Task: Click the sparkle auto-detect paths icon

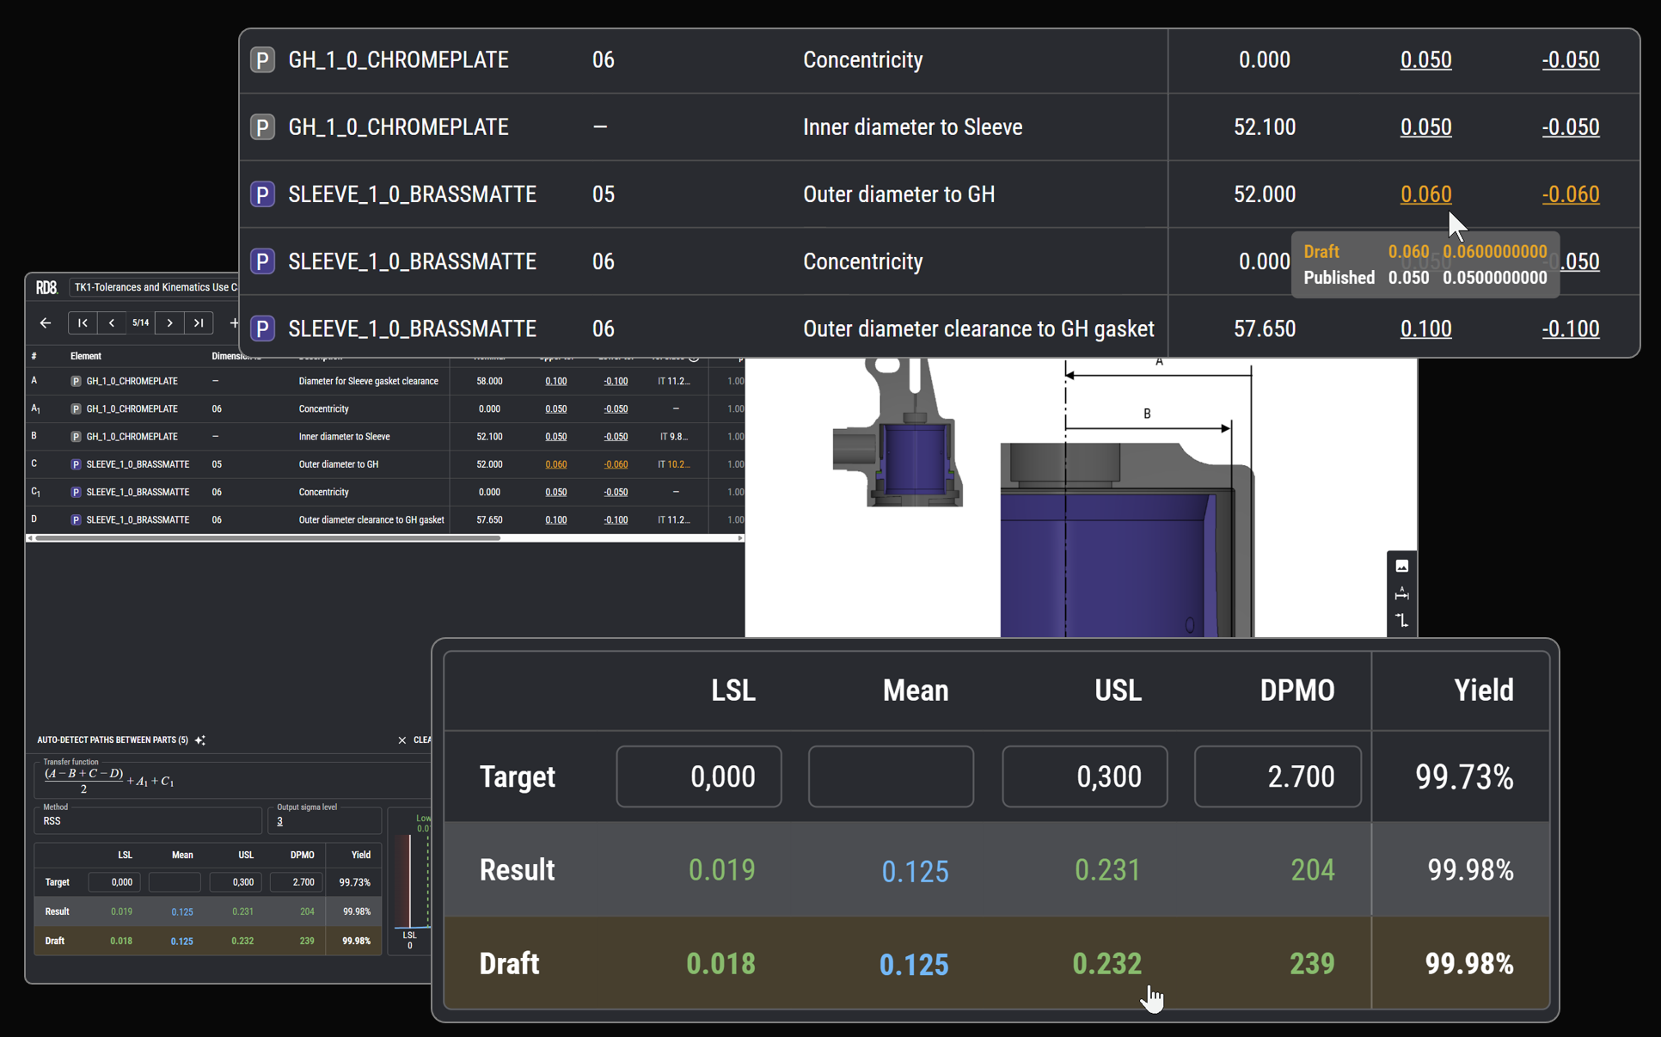Action: point(200,739)
